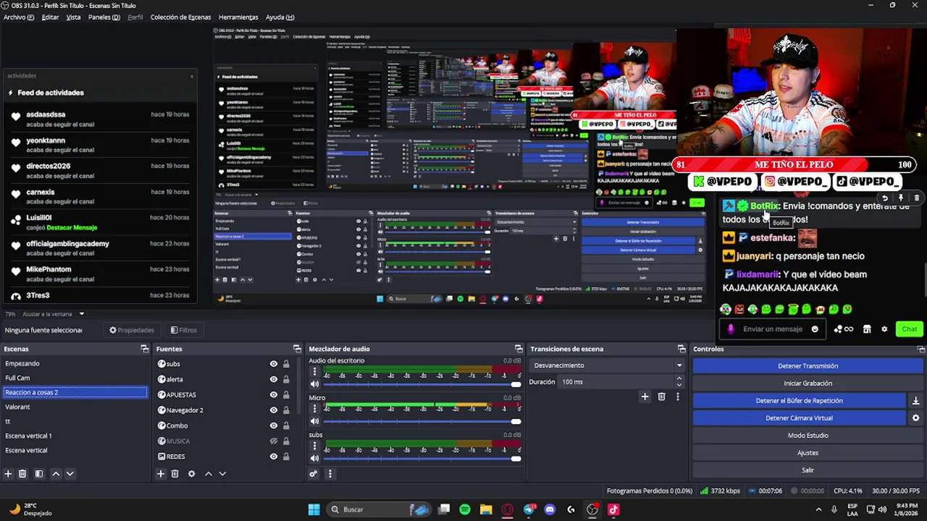Increase or decrease Duración with its spinner arrows
Image resolution: width=927 pixels, height=521 pixels.
[x=679, y=382]
